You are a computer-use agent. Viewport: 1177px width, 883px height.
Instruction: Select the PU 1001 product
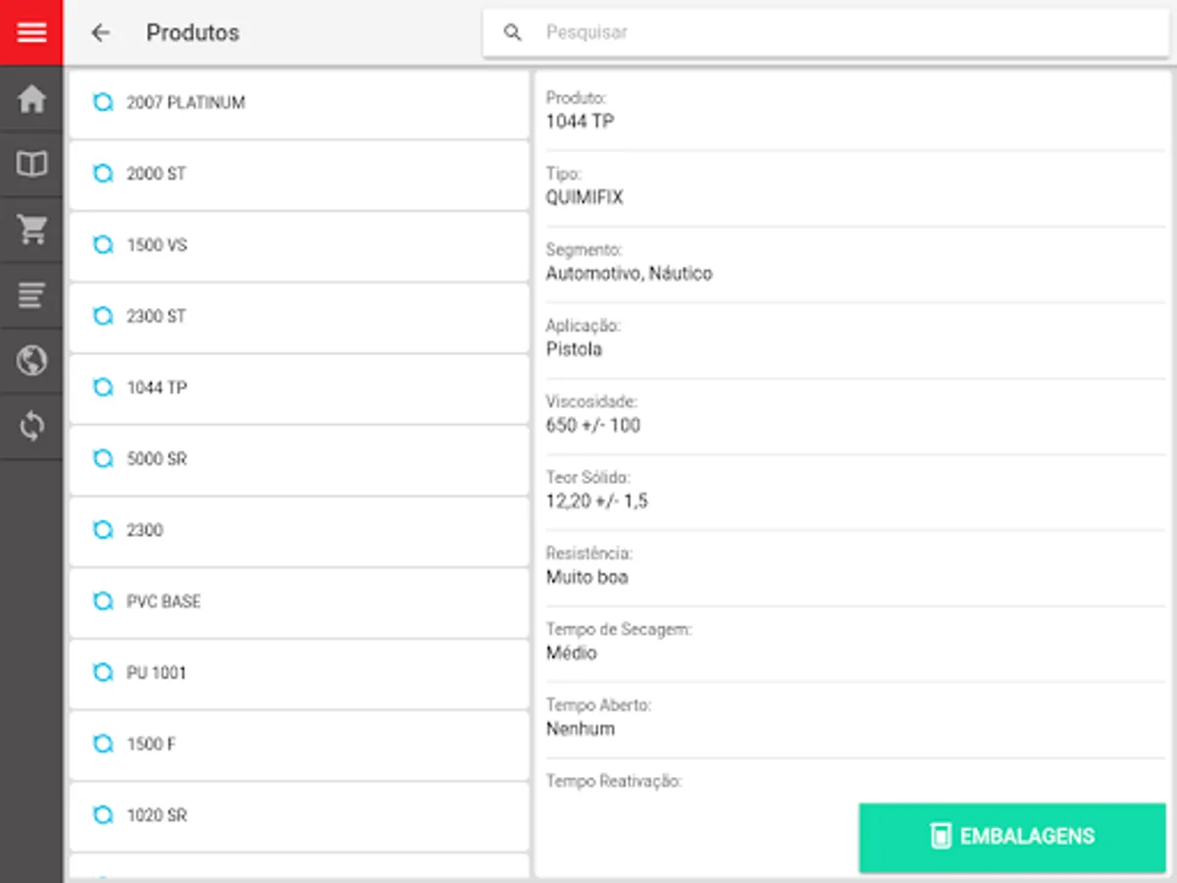click(298, 673)
